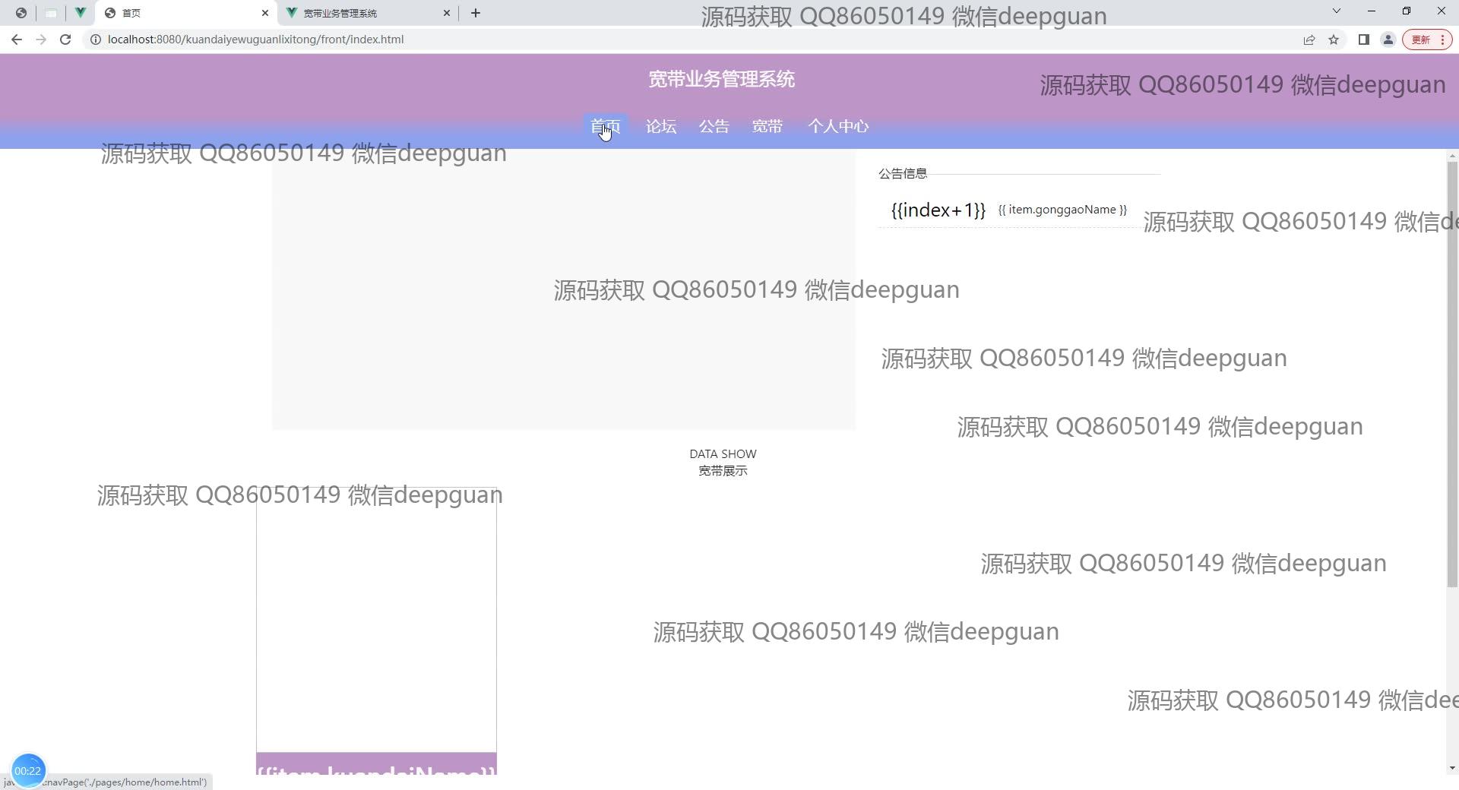
Task: Click the address bar URL
Action: 255,39
